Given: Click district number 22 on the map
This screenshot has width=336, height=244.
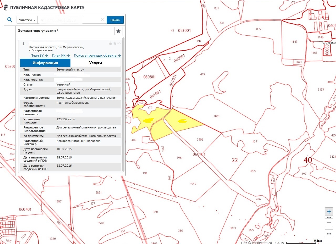Looking at the screenshot, I should tap(235, 160).
